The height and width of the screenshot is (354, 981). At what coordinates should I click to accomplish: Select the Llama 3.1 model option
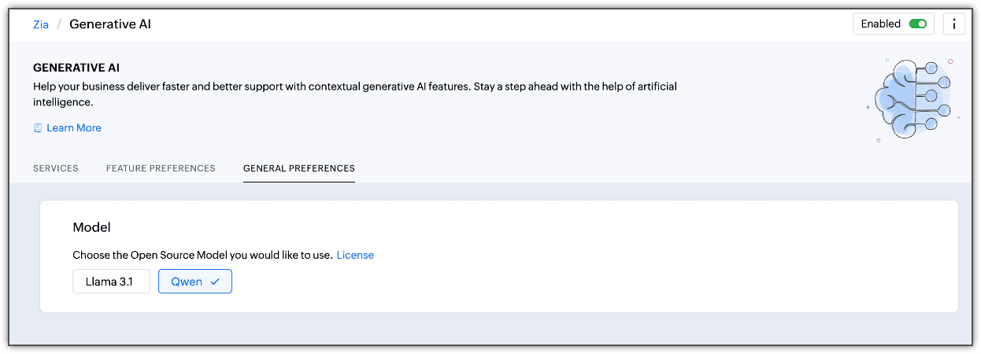click(x=111, y=282)
